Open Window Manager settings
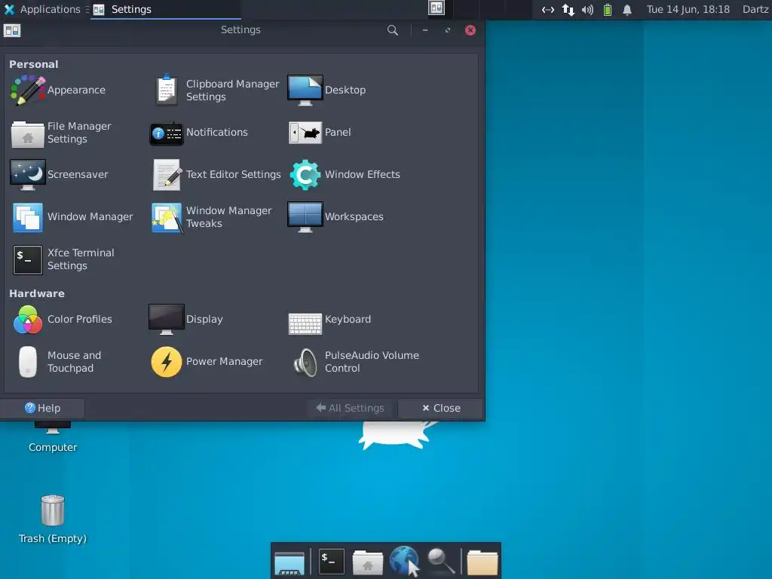772x579 pixels. point(73,216)
